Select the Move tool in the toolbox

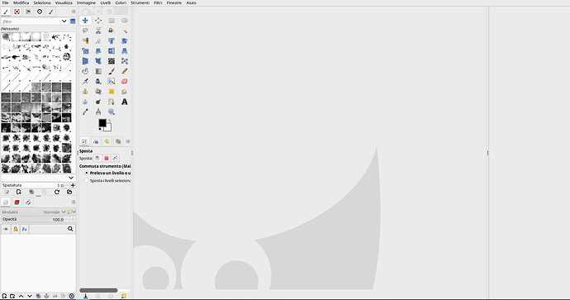[x=85, y=21]
